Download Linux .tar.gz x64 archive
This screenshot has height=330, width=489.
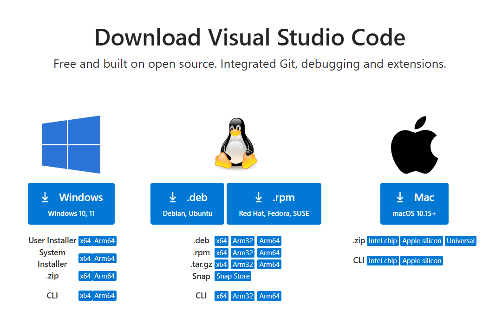click(222, 265)
